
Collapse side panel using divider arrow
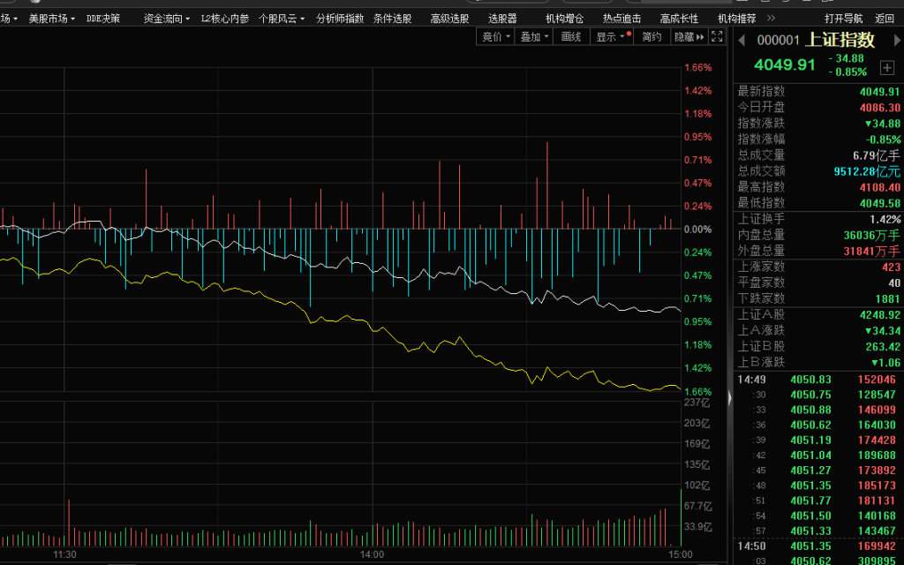click(x=729, y=399)
